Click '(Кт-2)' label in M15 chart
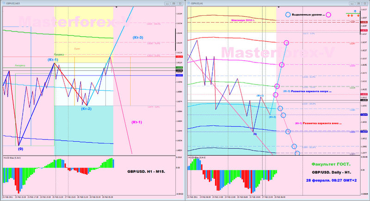This screenshot has width=370, height=201. tap(86, 109)
